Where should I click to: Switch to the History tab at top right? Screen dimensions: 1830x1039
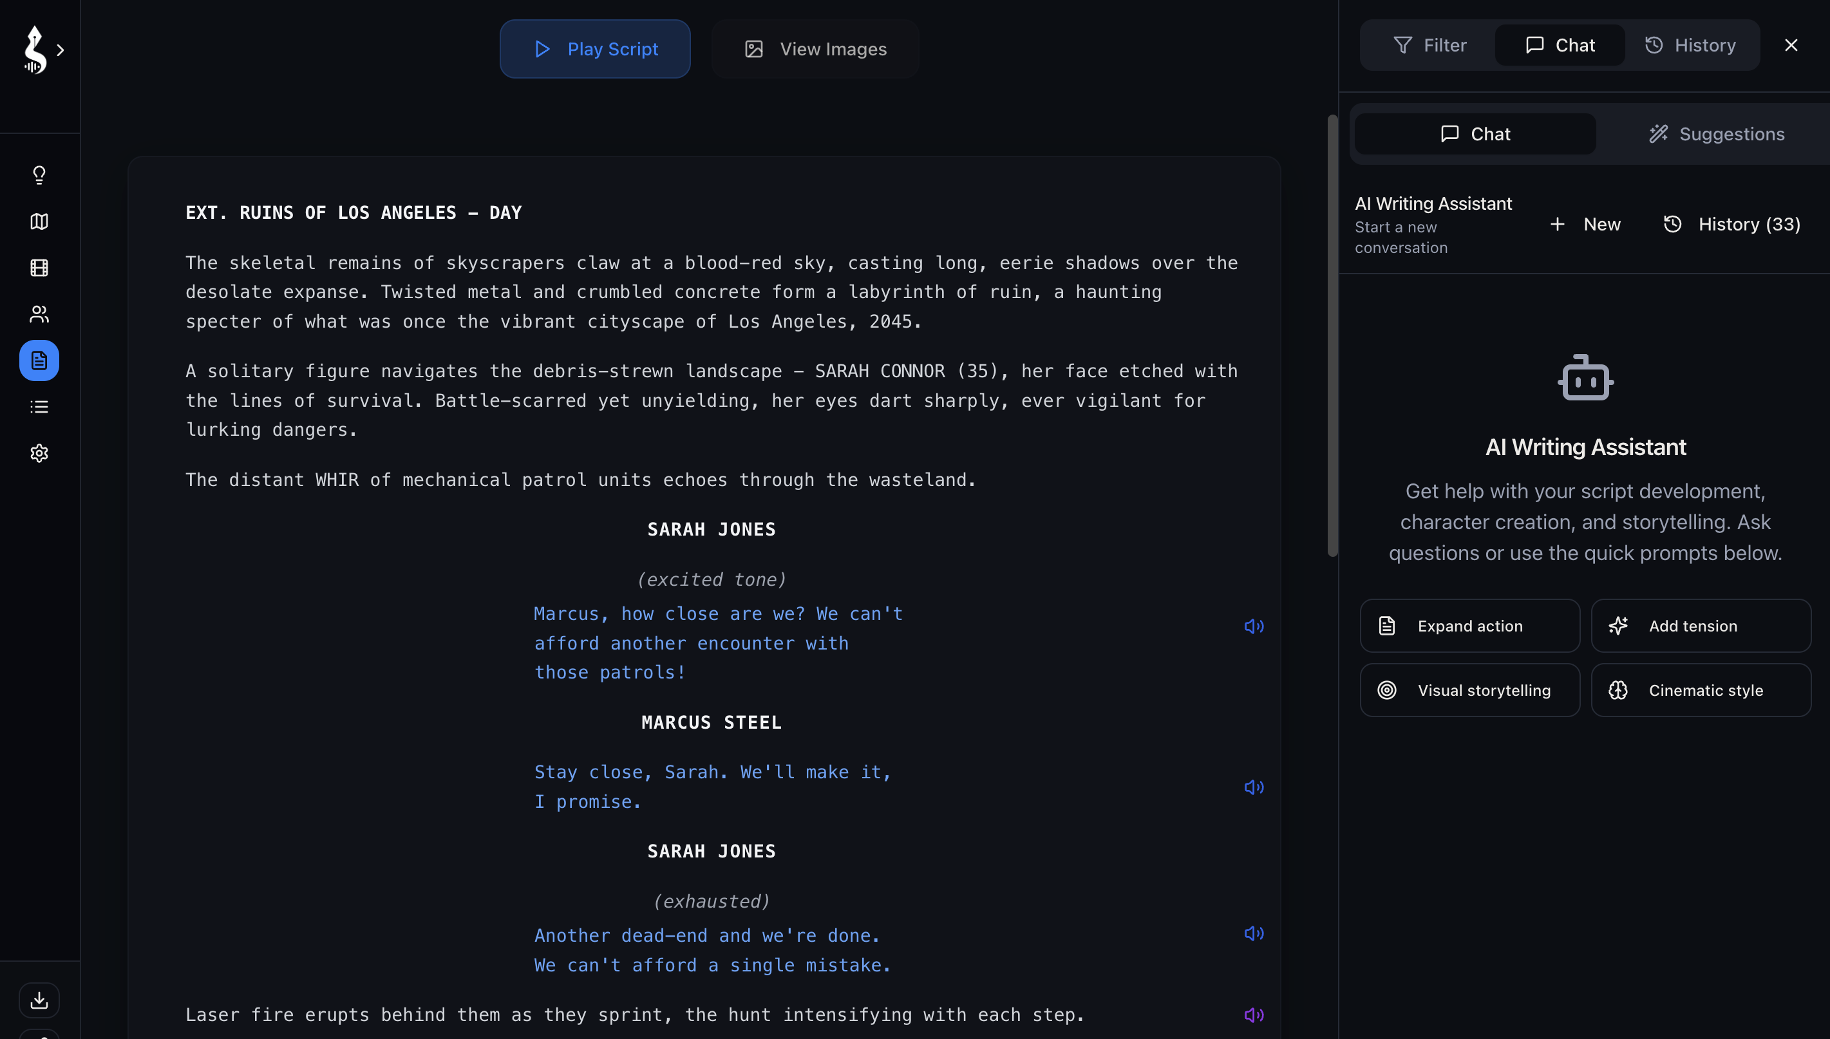point(1692,45)
